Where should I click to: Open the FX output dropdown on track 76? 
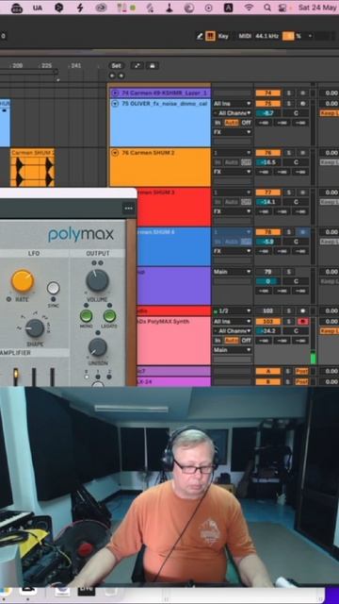coord(233,172)
